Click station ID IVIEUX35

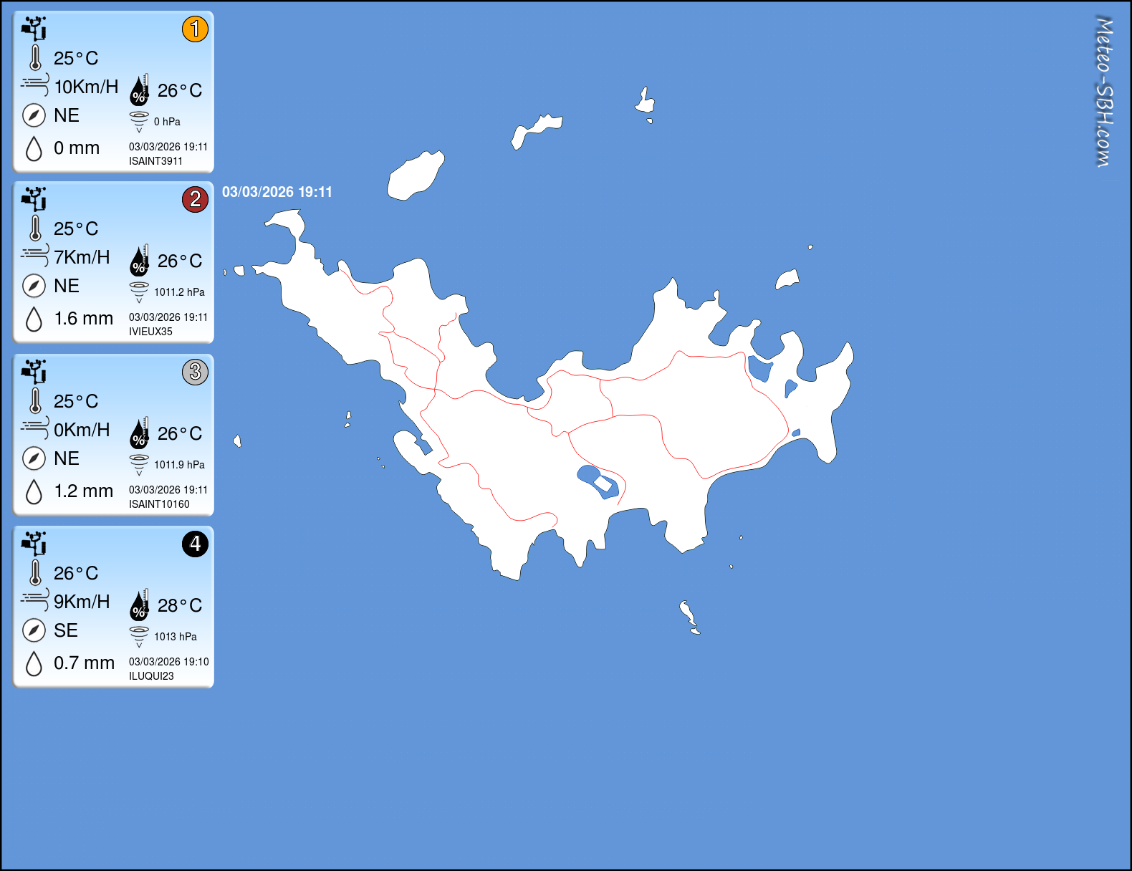(x=150, y=332)
